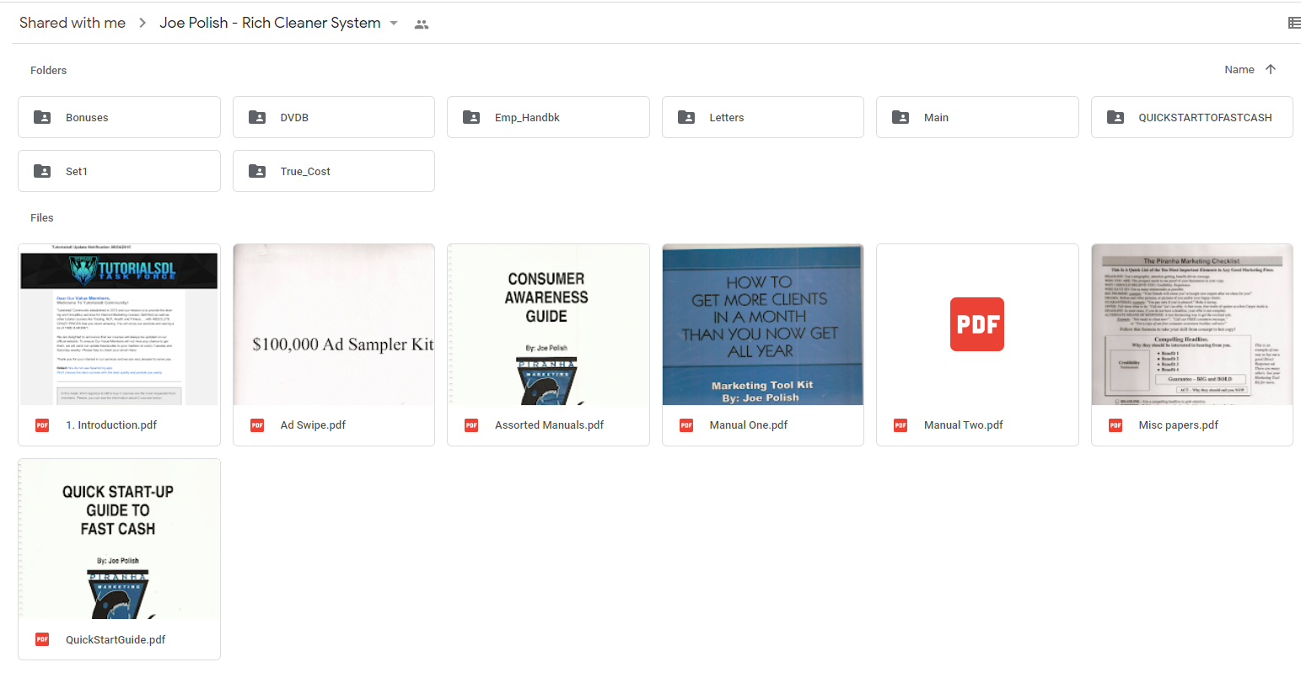Select the DVDB folder label

(x=294, y=118)
